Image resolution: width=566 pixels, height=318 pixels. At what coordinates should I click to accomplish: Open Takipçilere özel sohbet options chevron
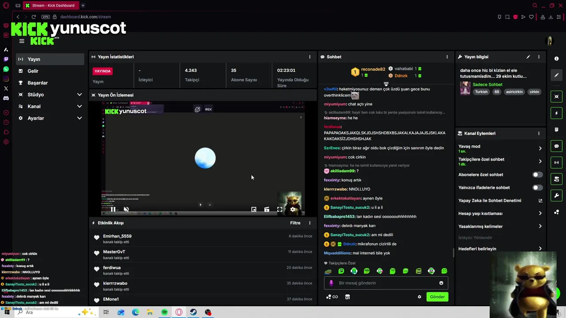(x=540, y=161)
